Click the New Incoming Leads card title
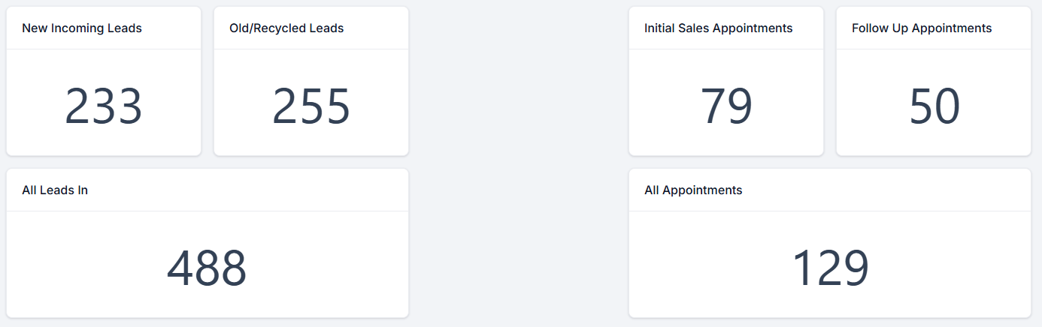Screen dimensions: 1042x327 pyautogui.click(x=82, y=28)
